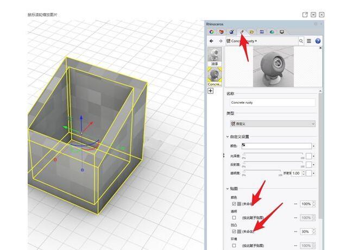Select the materials paintbrush tab
Viewport: 352px width, 250px height.
pos(242,32)
